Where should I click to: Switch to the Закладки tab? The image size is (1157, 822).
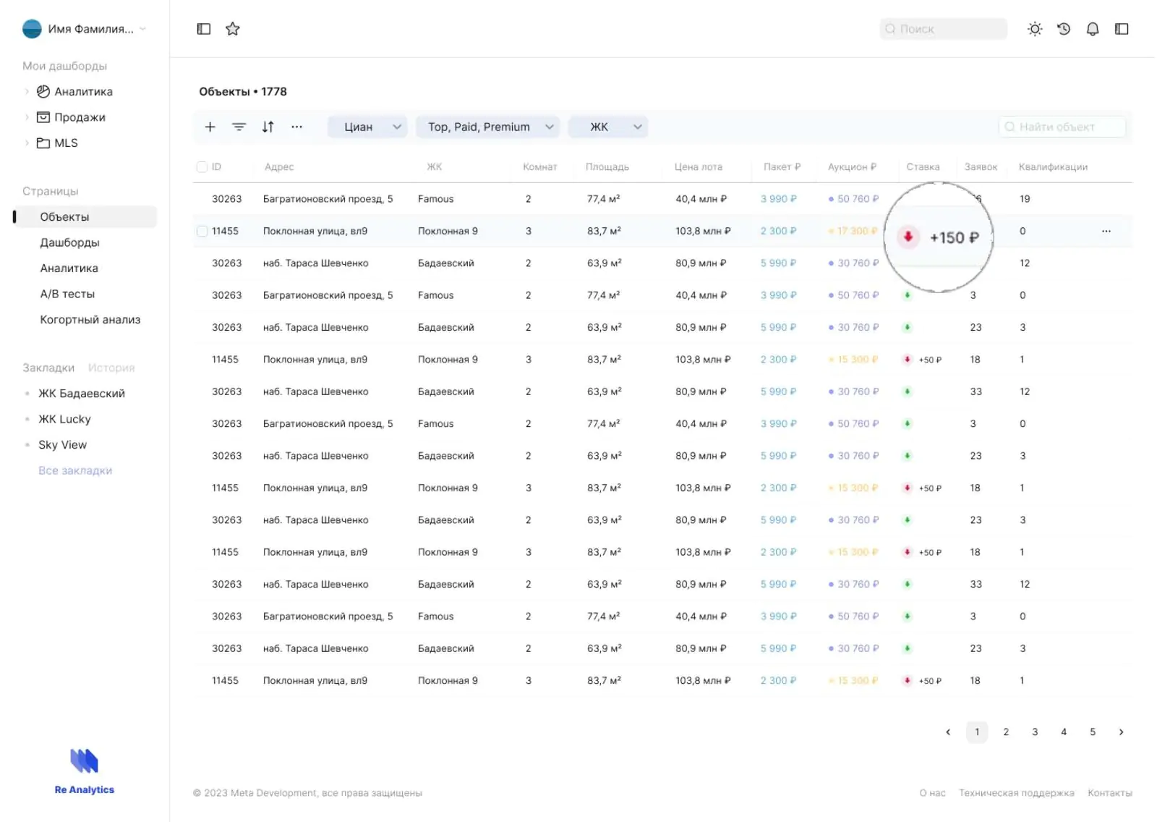coord(48,368)
